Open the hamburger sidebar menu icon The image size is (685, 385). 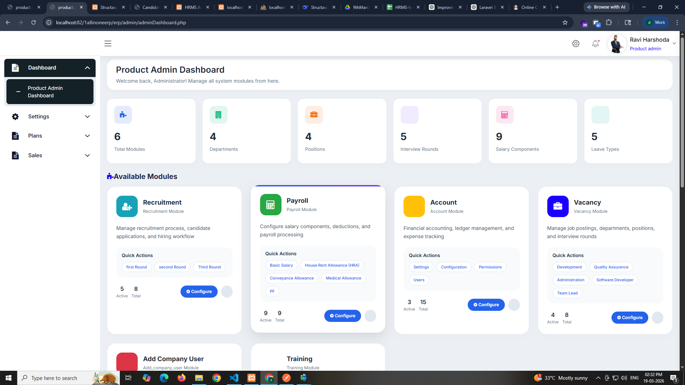[108, 43]
